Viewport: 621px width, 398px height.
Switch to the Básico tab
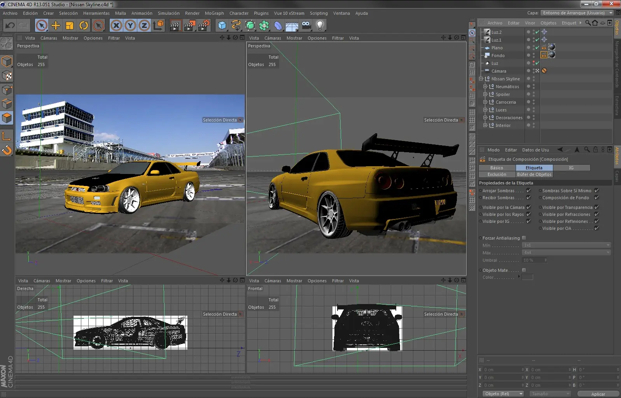497,168
